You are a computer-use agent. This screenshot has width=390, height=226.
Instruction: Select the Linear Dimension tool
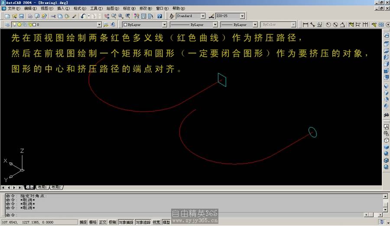pos(305,25)
